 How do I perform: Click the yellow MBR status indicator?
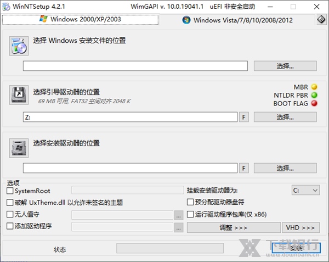tap(314, 87)
